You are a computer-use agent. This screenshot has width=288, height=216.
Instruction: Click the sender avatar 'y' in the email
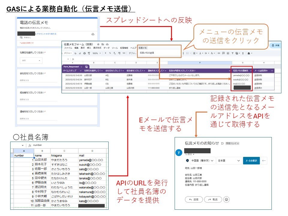point(179,152)
